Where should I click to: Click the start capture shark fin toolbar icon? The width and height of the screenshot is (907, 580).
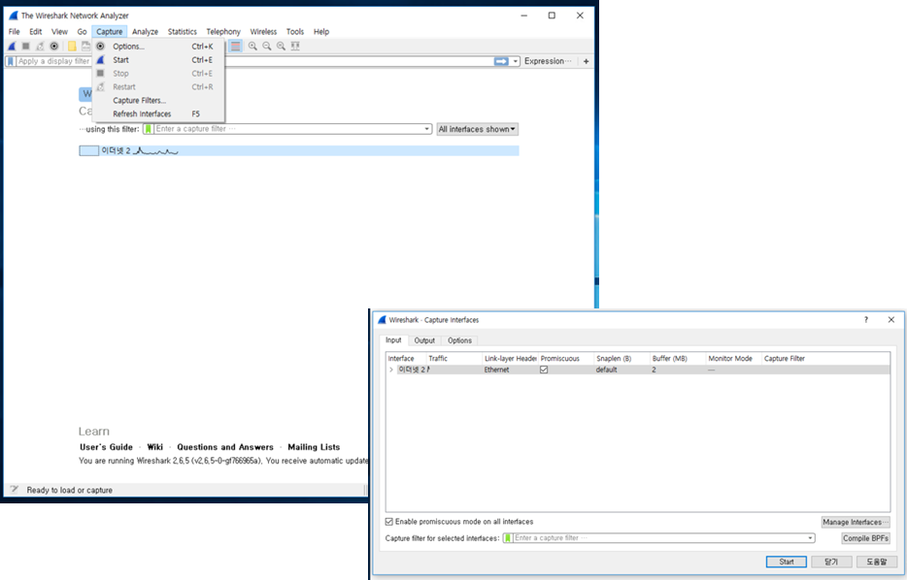click(x=12, y=47)
